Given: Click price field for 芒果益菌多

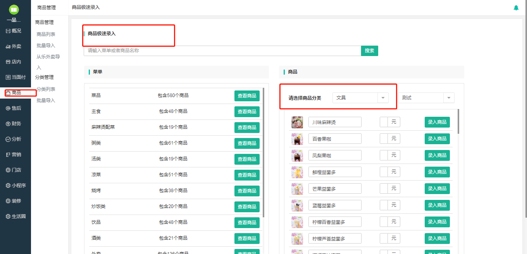Looking at the screenshot, I should 384,189.
